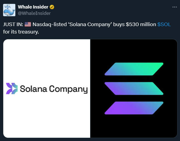Click the "buys" word in tweet text
The height and width of the screenshot is (141, 180).
click(x=118, y=24)
